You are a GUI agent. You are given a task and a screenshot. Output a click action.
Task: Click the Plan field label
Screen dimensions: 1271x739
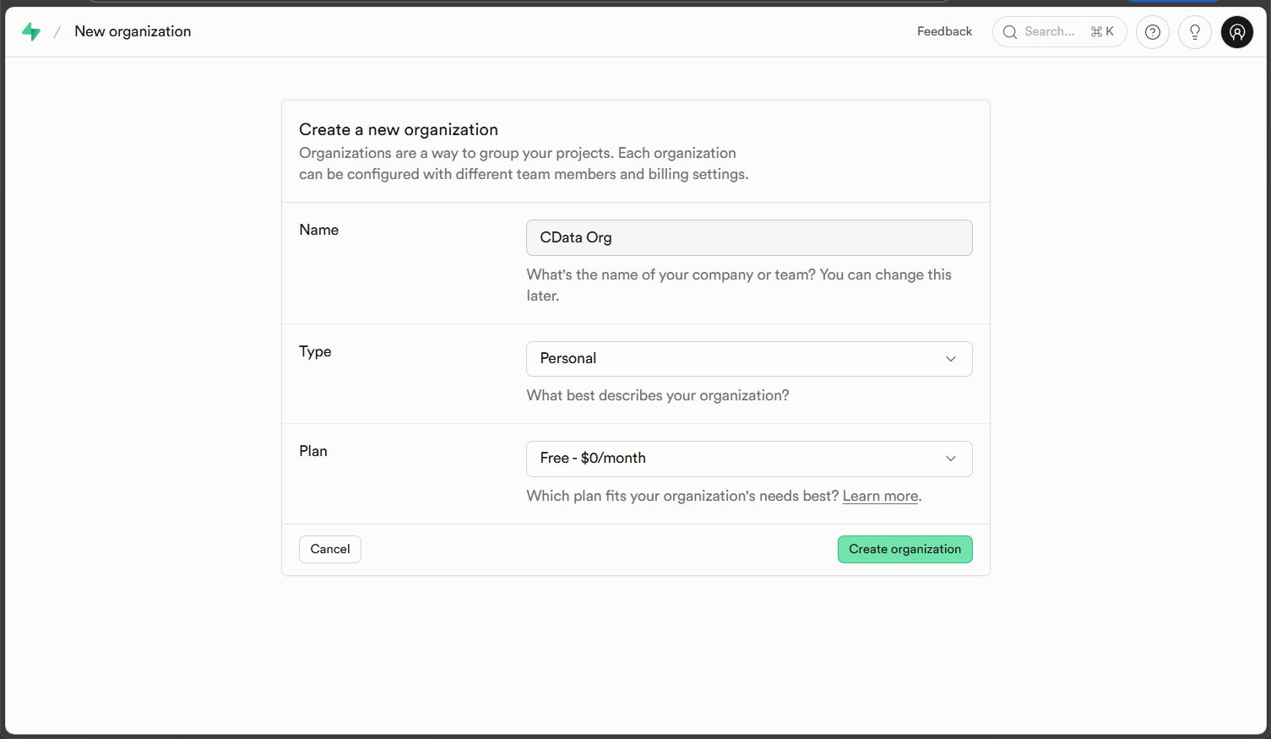pyautogui.click(x=312, y=451)
